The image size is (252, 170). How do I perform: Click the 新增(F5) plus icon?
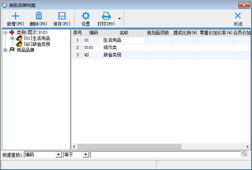coord(15,16)
